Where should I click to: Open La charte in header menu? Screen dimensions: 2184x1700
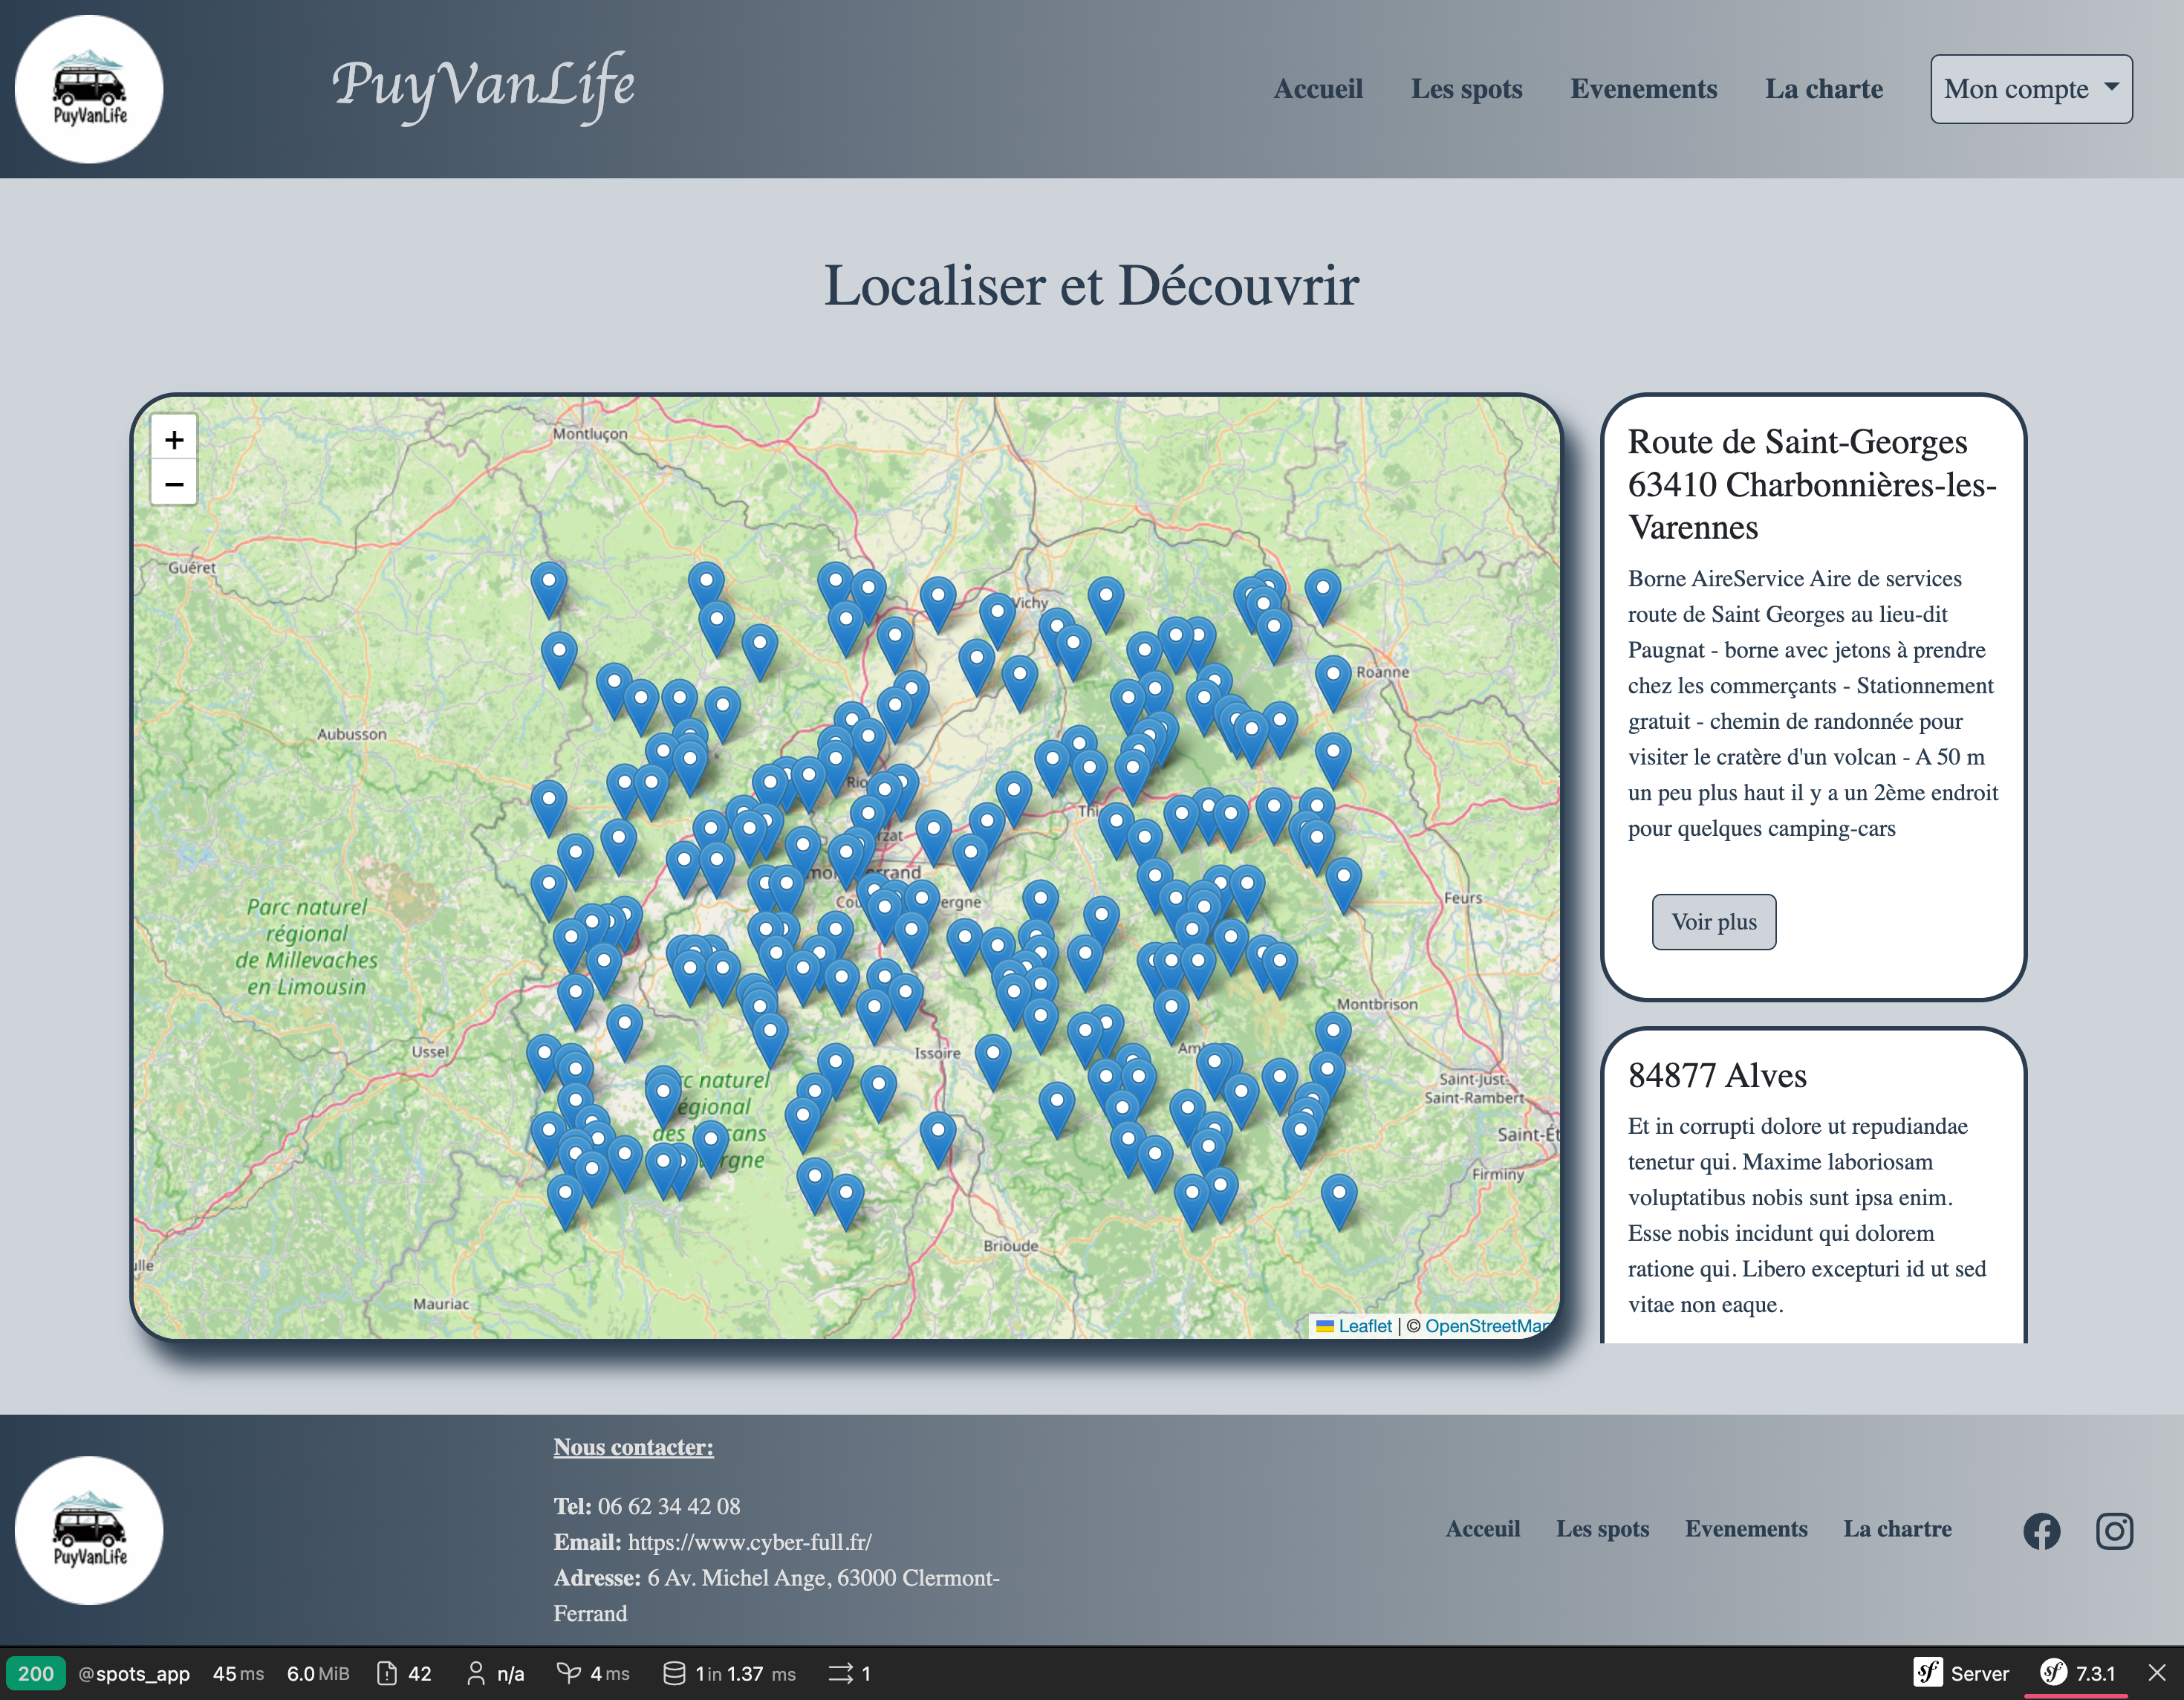pos(1823,89)
